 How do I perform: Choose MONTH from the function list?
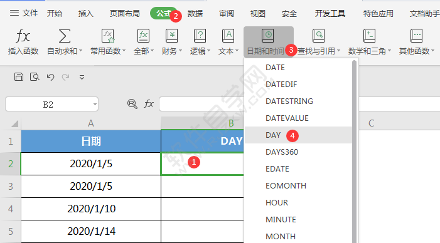[x=298, y=235]
